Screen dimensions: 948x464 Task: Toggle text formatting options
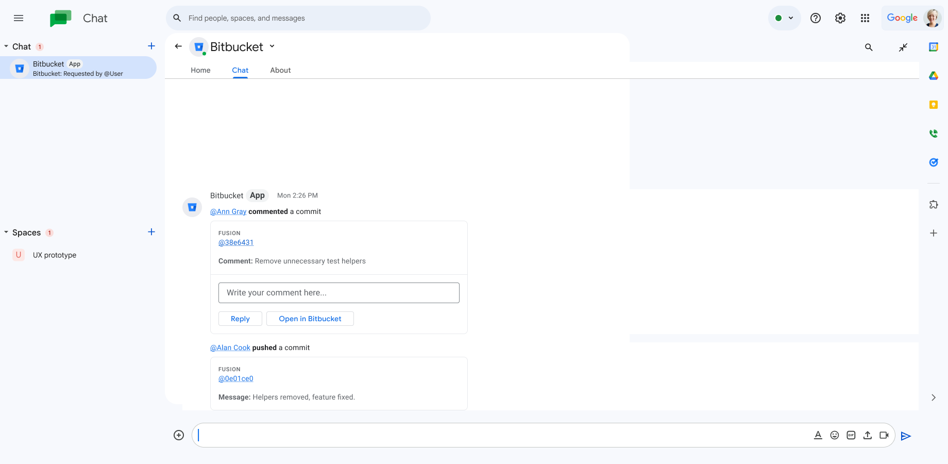(x=818, y=435)
